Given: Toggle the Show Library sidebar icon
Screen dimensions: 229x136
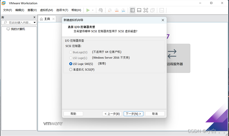Looking at the screenshot, I should click(x=132, y=10).
